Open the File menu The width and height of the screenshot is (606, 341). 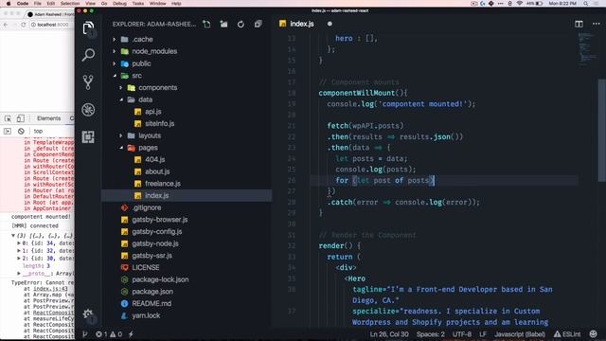pyautogui.click(x=38, y=4)
